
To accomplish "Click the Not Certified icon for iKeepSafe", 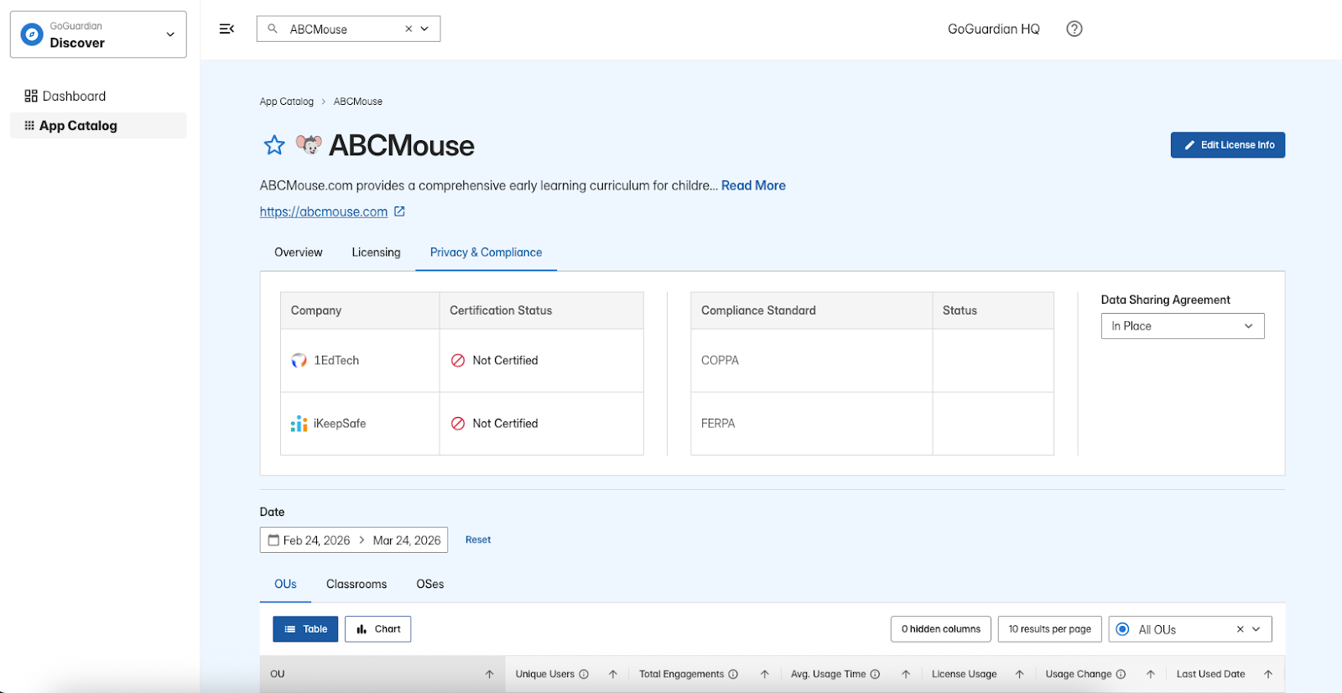I will tap(458, 424).
